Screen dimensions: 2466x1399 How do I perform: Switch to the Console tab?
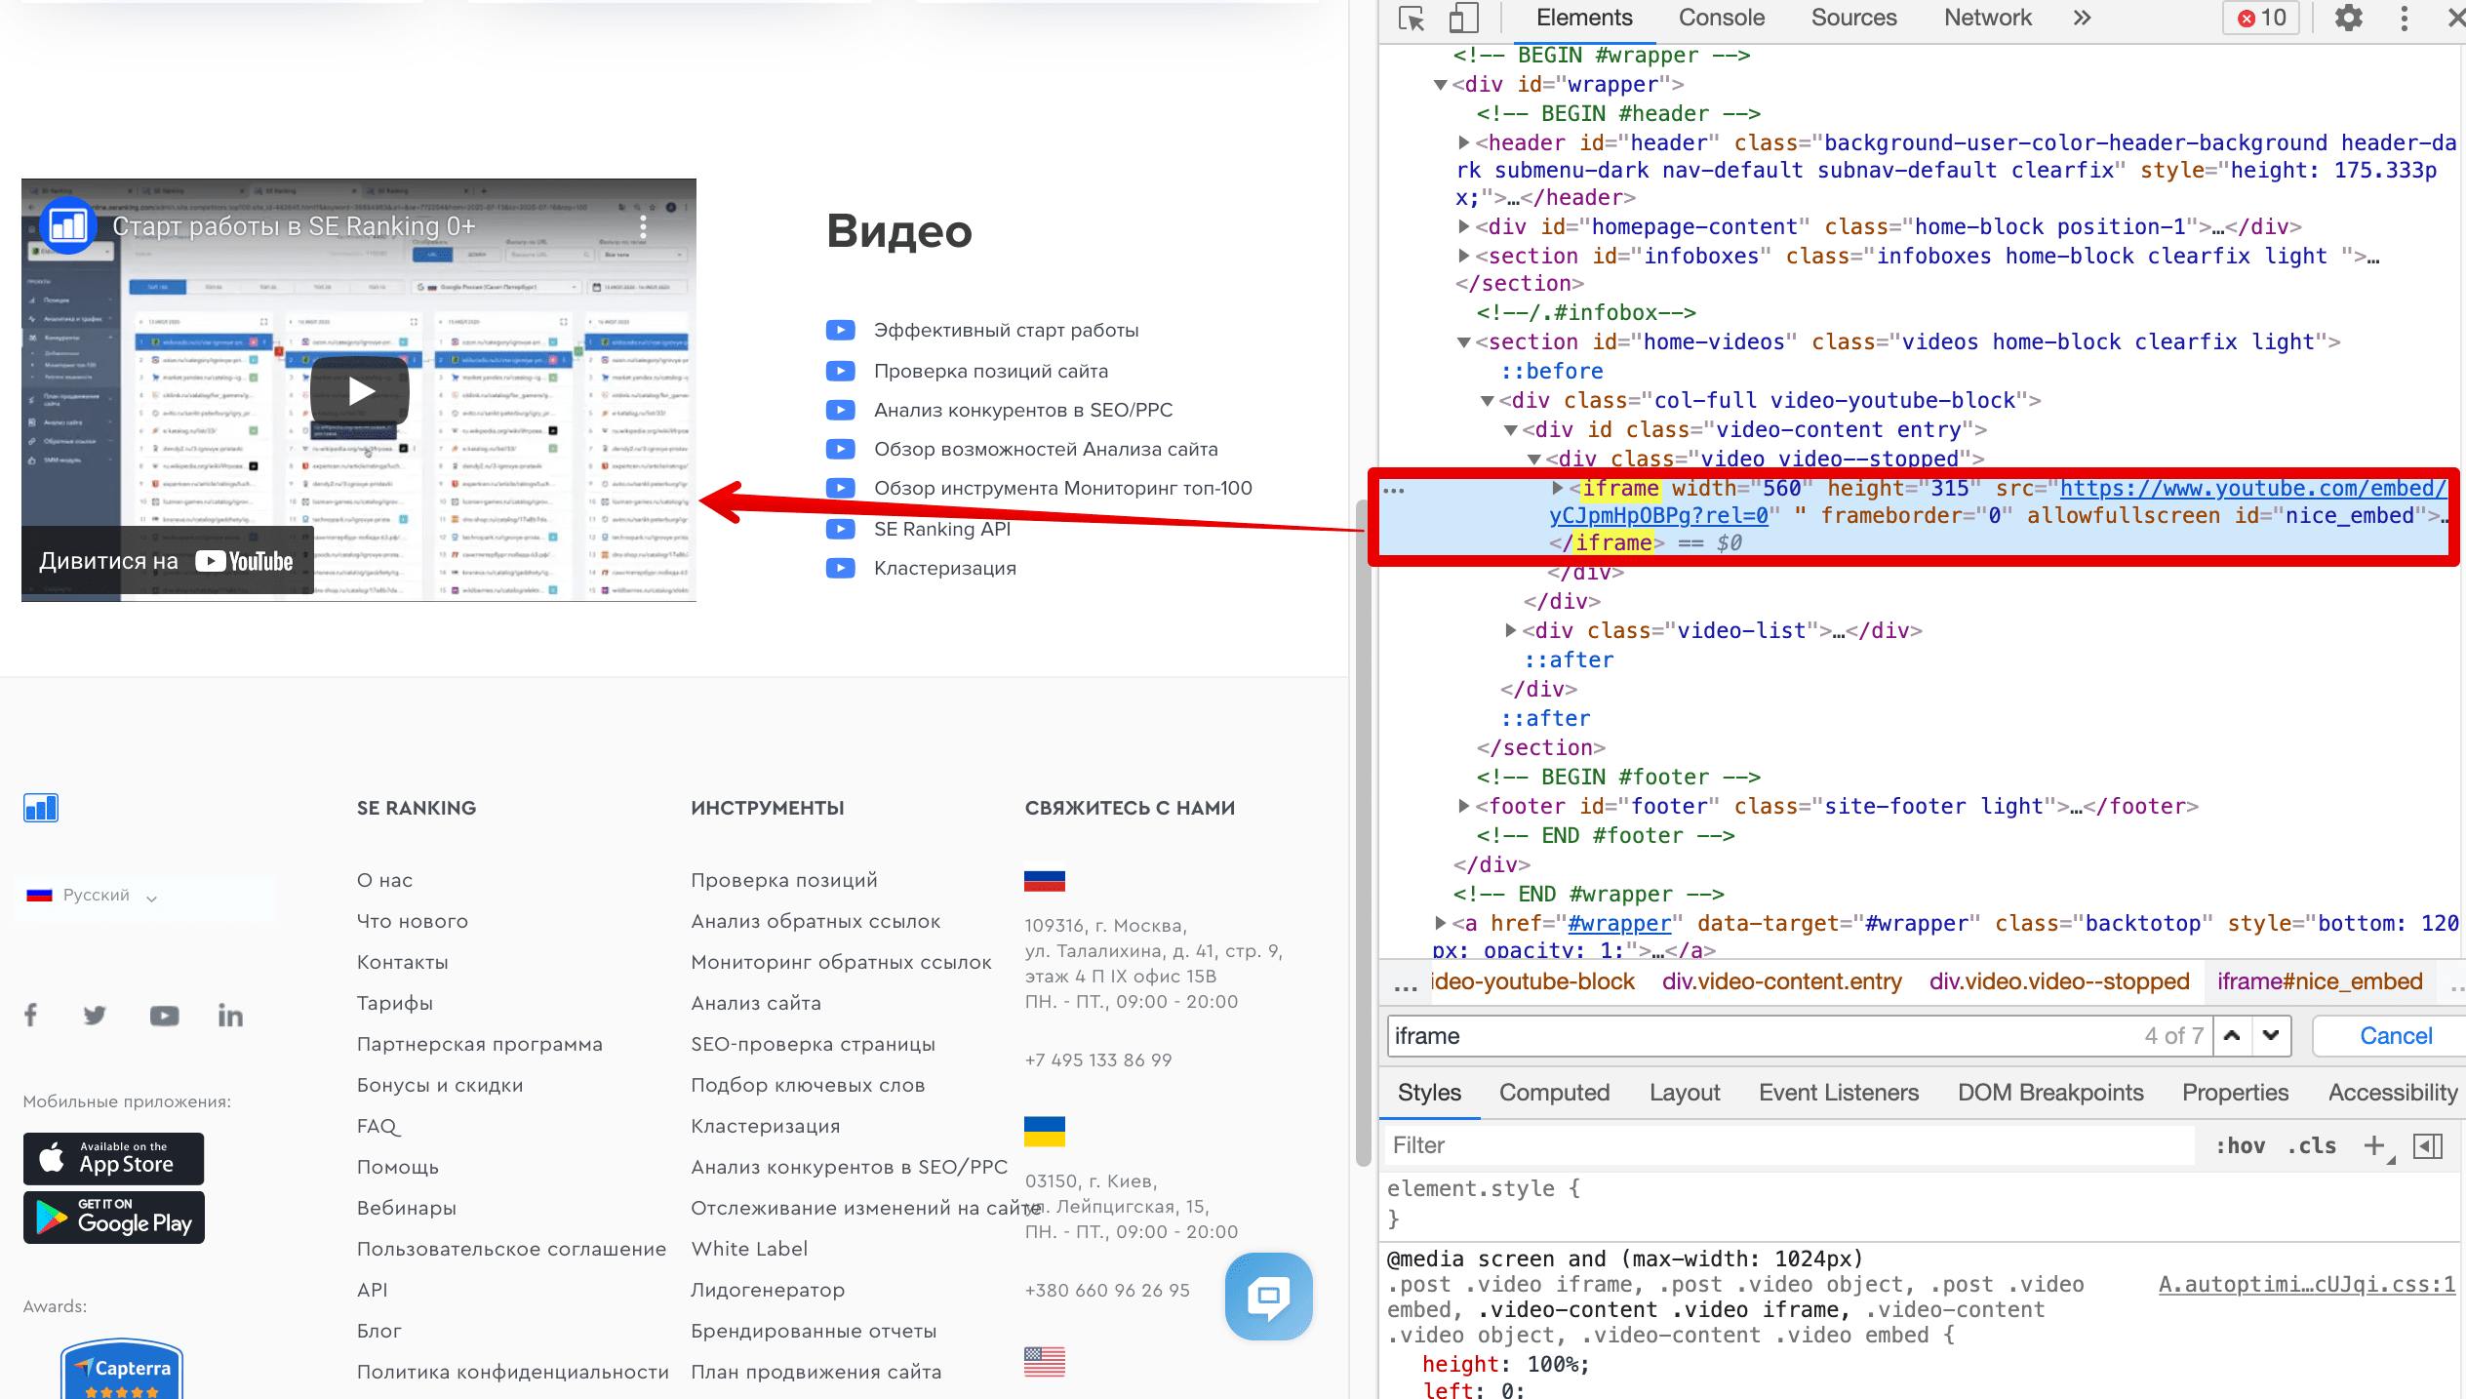(x=1721, y=18)
